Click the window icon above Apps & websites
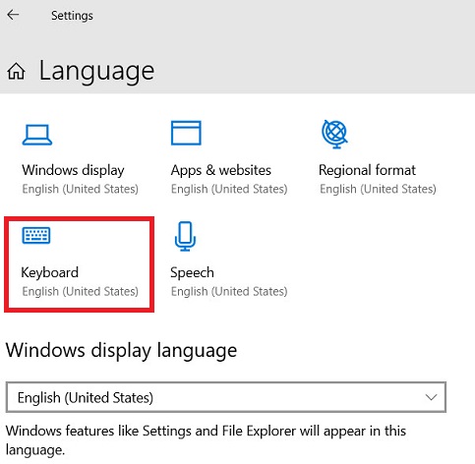 click(186, 133)
